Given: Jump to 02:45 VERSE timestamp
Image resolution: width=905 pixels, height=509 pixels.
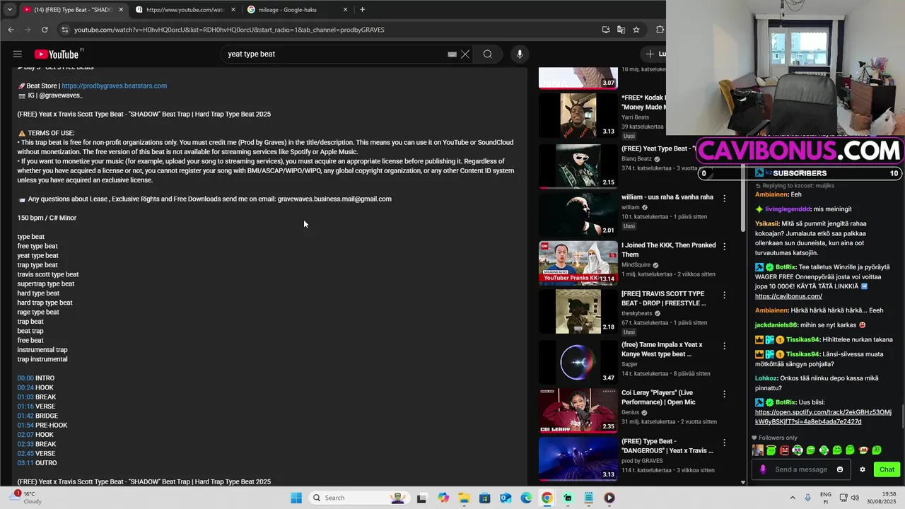Looking at the screenshot, I should (25, 454).
